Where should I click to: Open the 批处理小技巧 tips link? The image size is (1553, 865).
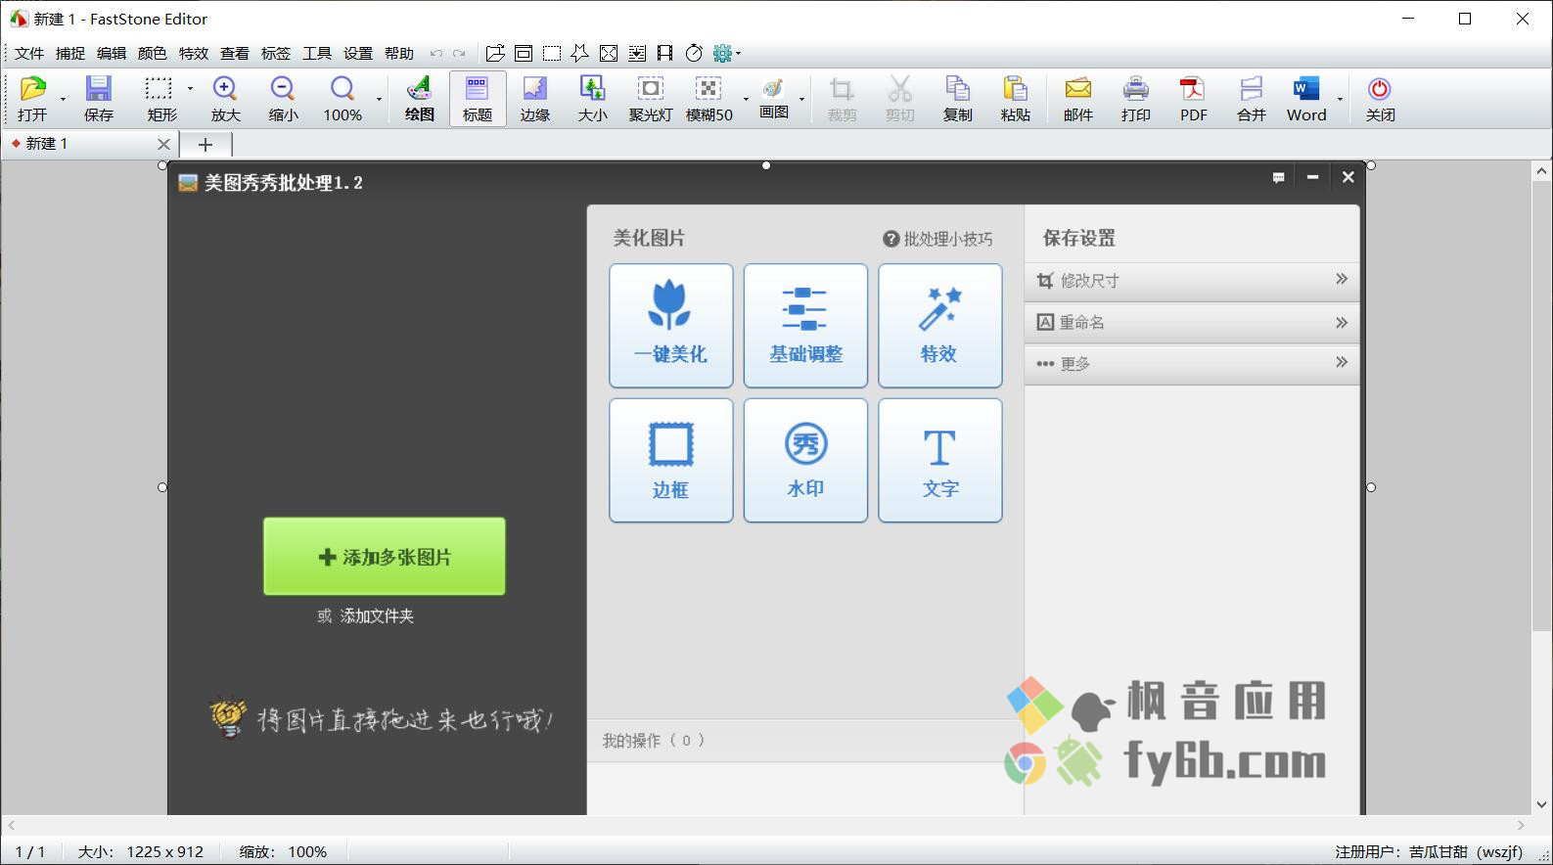tap(937, 239)
